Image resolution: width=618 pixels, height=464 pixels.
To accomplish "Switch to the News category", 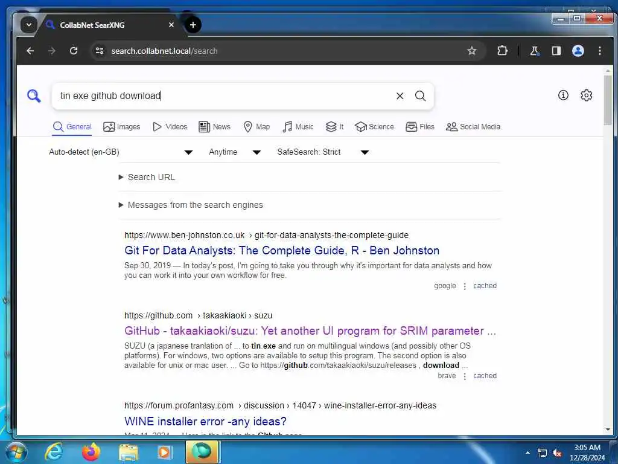I will 214,127.
